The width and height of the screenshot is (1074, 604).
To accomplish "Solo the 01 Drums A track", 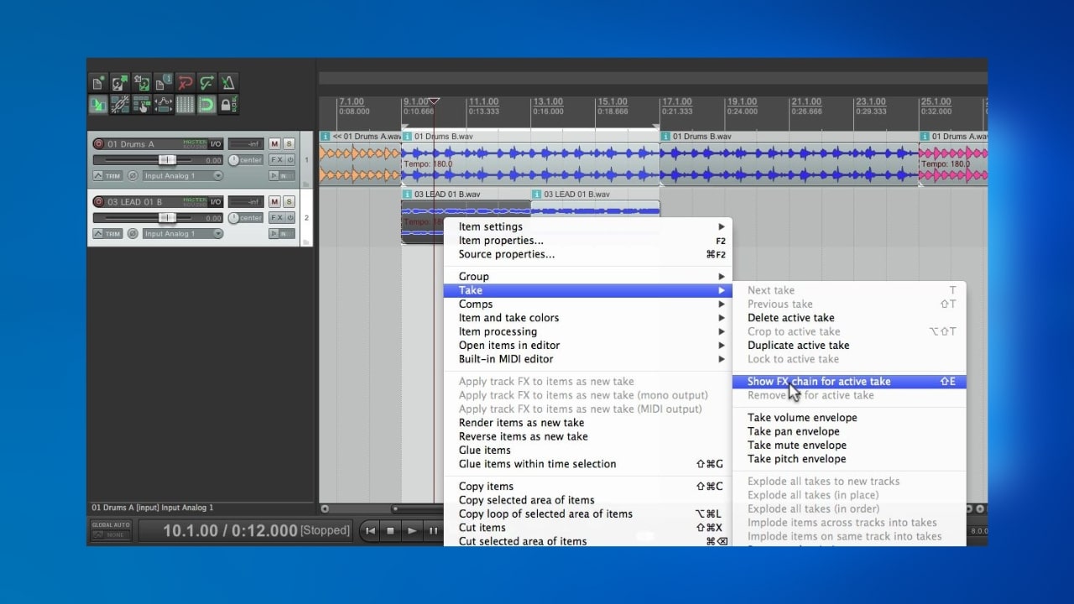I will pos(289,144).
